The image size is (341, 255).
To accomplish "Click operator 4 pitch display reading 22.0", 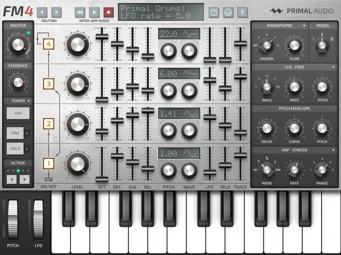I will [179, 34].
